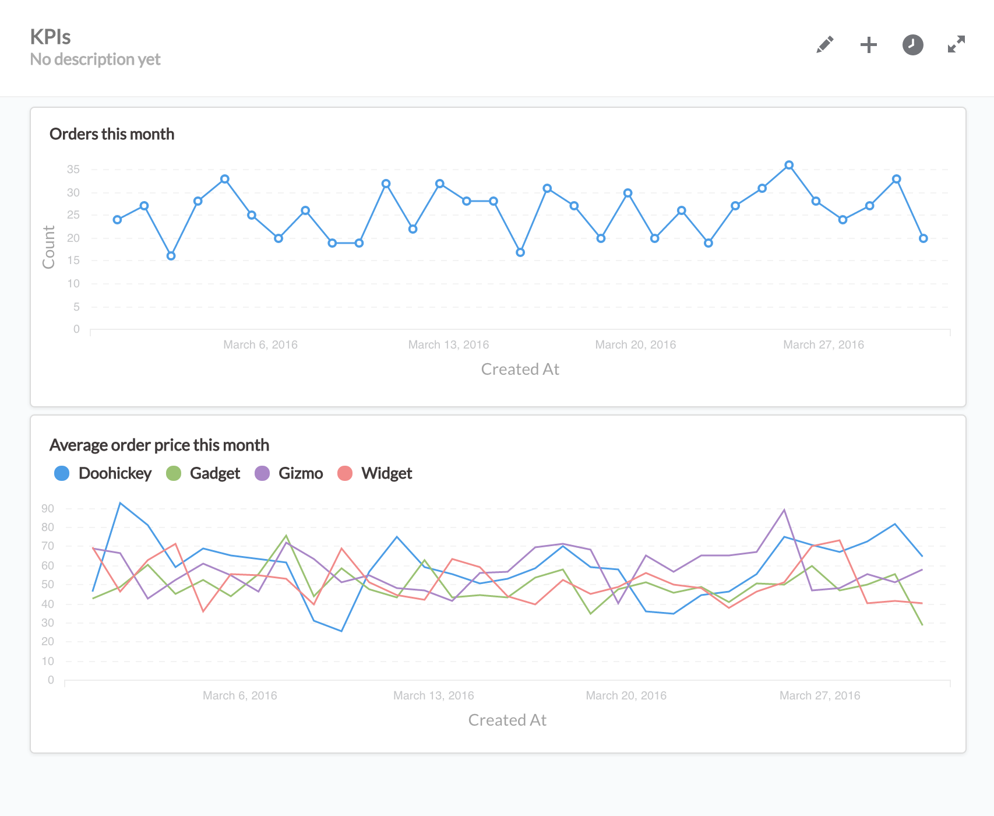
Task: Click the March 13, 2016 axis label
Action: [x=448, y=344]
